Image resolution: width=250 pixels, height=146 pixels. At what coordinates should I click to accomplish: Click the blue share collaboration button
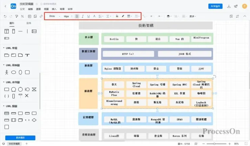(215, 6)
